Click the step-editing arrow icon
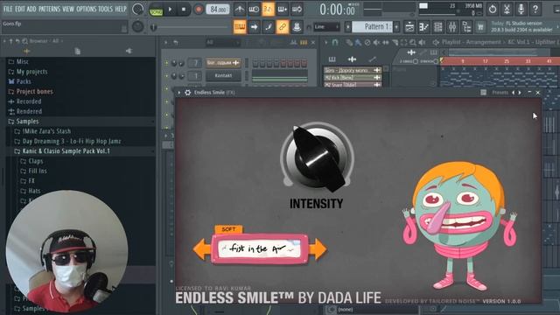Screen dimensions: 560x315 click(254, 27)
